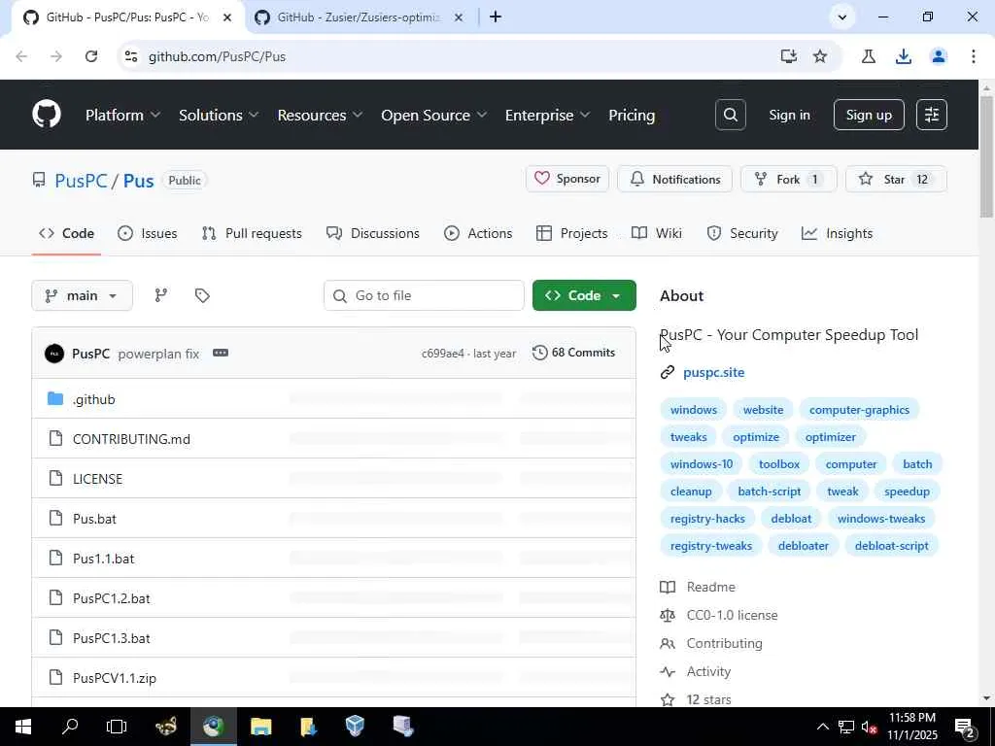Image resolution: width=995 pixels, height=746 pixels.
Task: Open the Chrome three-dot menu
Action: point(973,56)
